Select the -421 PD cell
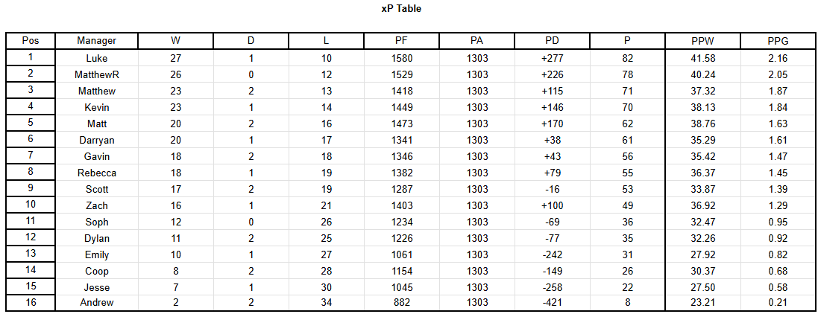 [553, 303]
